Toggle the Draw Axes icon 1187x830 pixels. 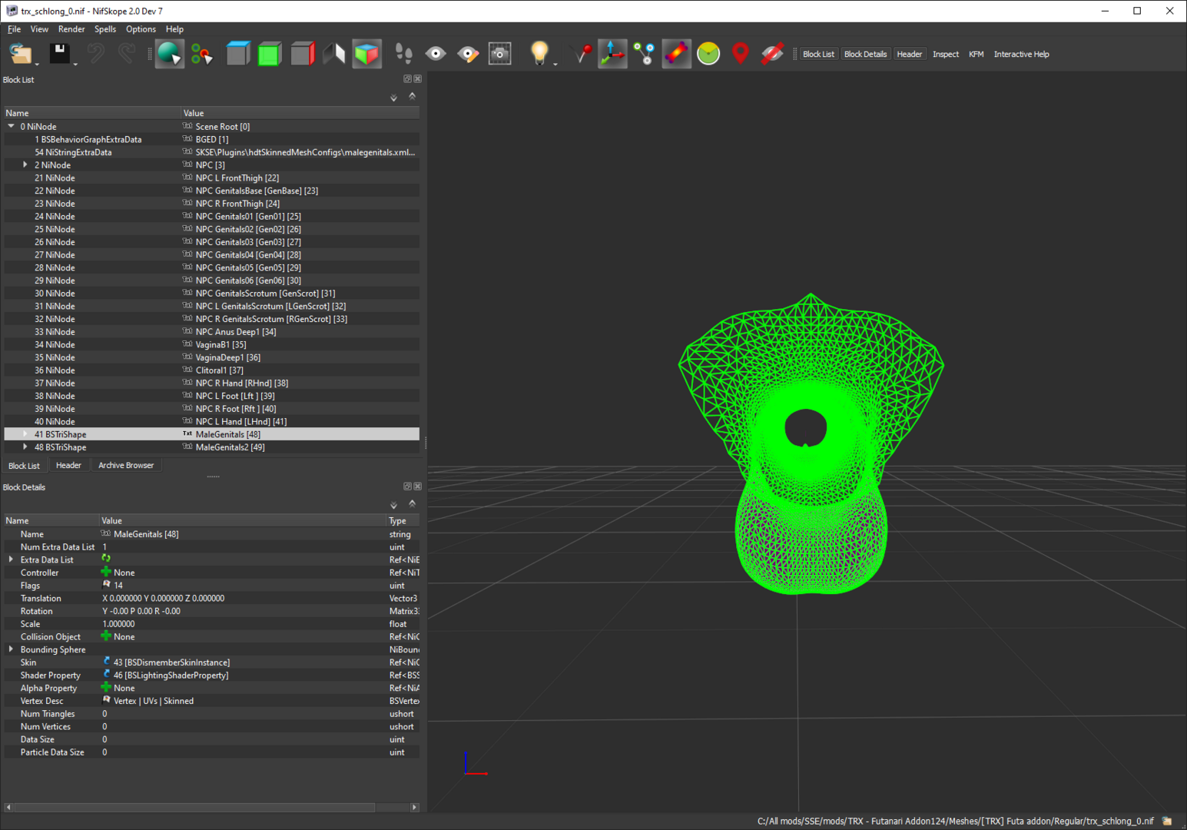click(x=612, y=54)
